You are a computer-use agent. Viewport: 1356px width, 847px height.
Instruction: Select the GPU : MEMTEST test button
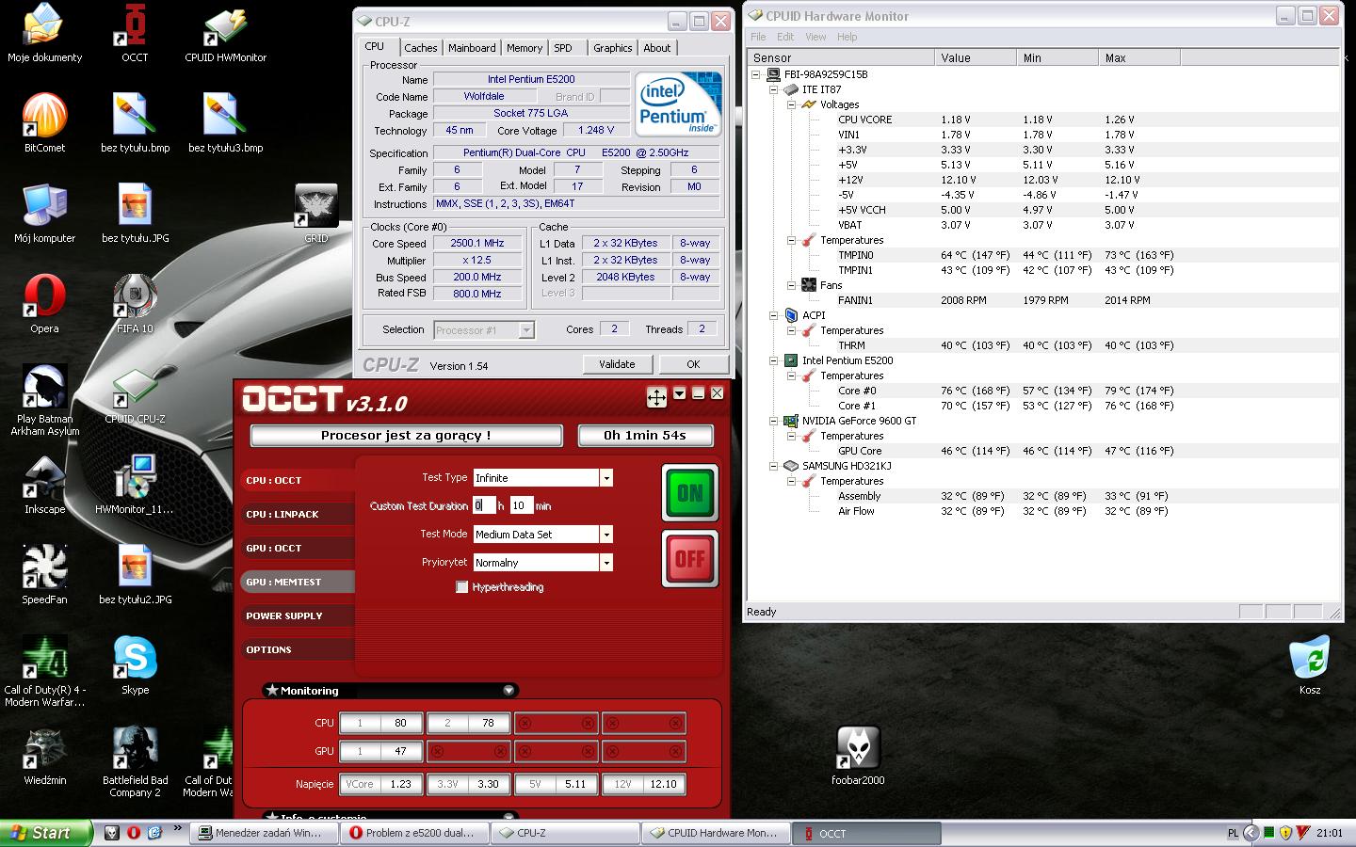(x=298, y=583)
